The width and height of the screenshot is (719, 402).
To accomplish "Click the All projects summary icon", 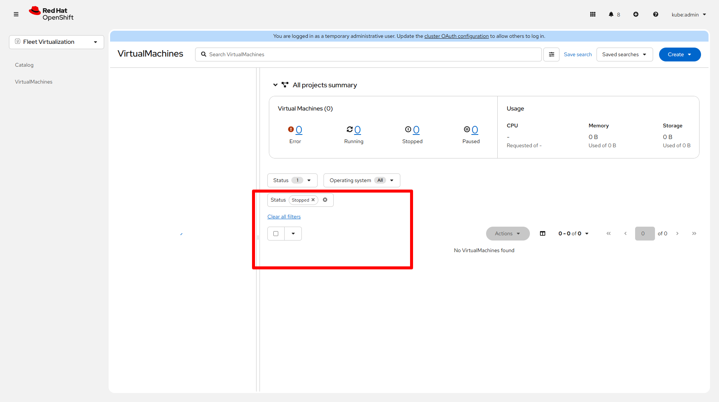I will point(285,85).
